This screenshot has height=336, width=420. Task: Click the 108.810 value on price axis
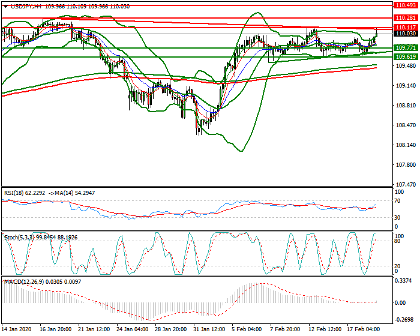point(406,106)
